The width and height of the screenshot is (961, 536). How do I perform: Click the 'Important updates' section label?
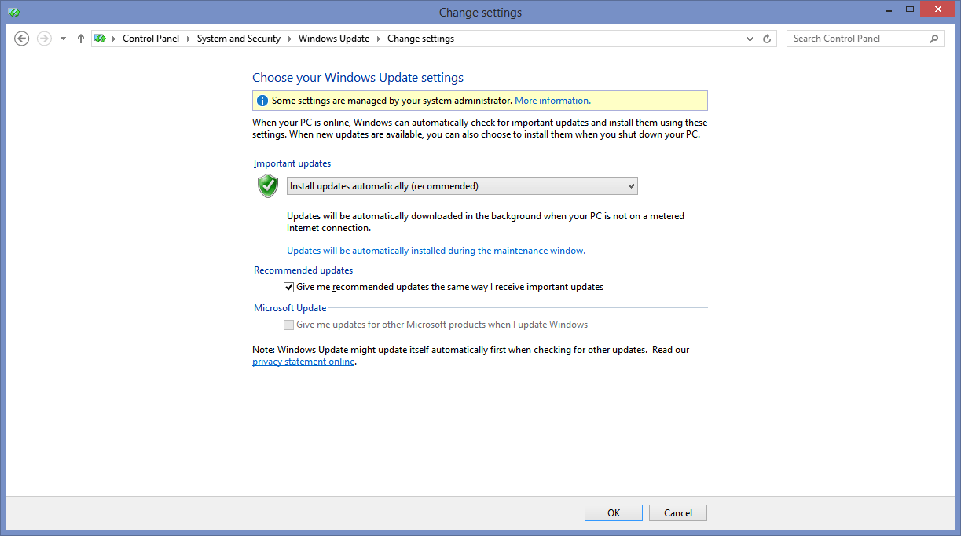click(x=292, y=163)
